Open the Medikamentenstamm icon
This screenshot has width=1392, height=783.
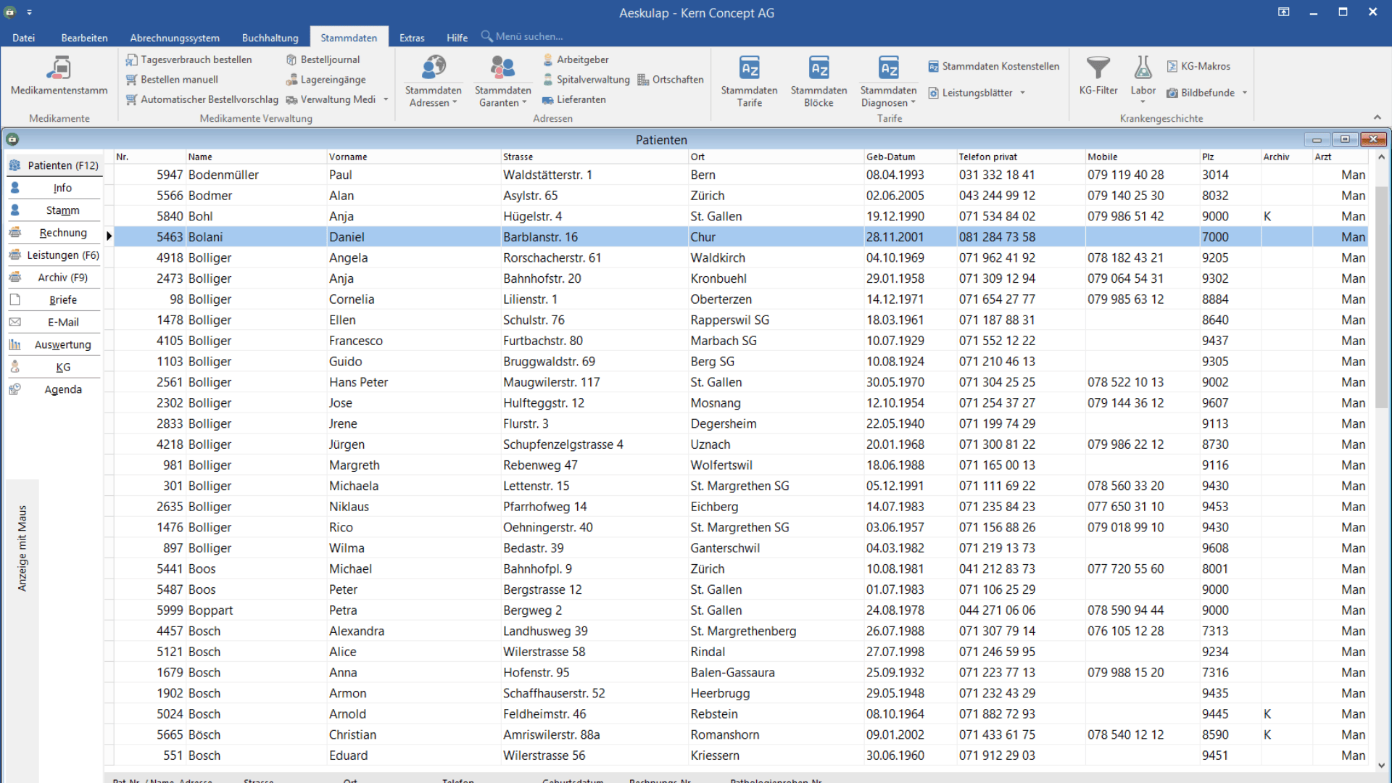tap(59, 69)
